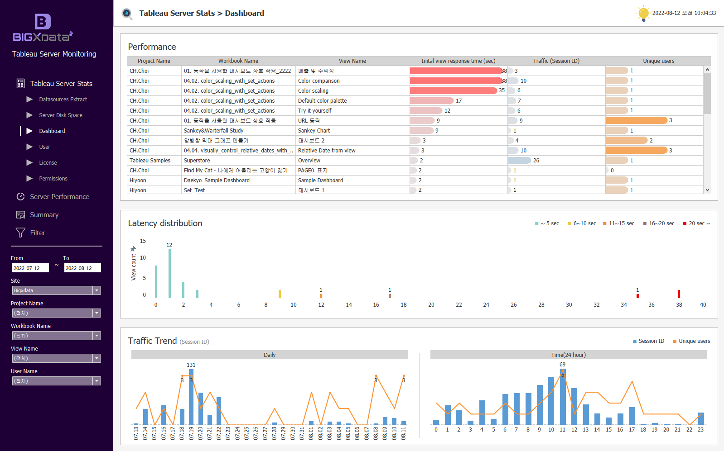The width and height of the screenshot is (724, 451).
Task: Click the 07.19 daily bar labeled 131
Action: (191, 397)
